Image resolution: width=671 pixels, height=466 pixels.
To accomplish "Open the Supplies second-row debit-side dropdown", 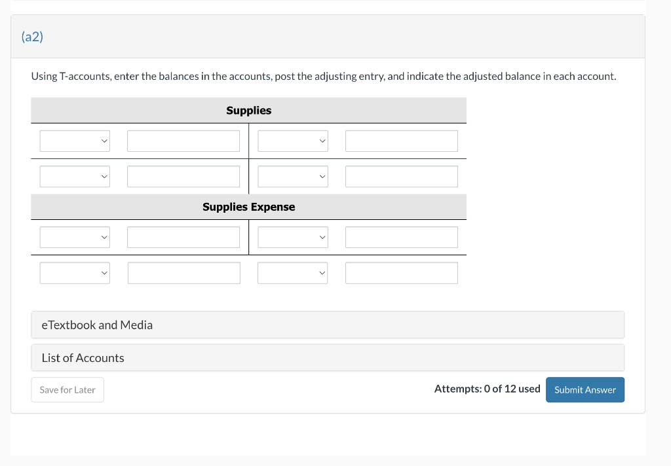I will tap(75, 176).
